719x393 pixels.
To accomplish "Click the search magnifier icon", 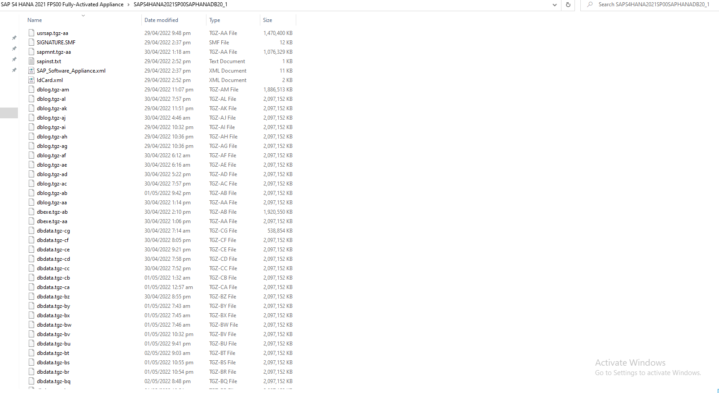I will [590, 4].
